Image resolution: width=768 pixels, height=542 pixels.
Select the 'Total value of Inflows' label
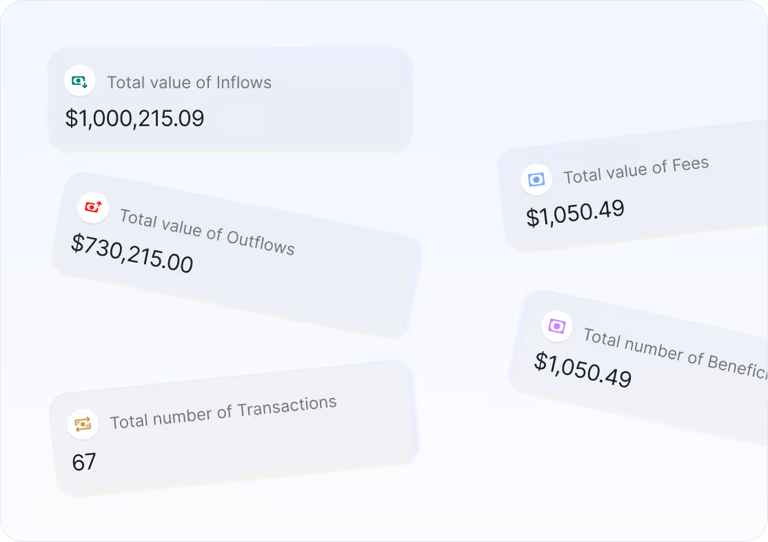pos(189,83)
